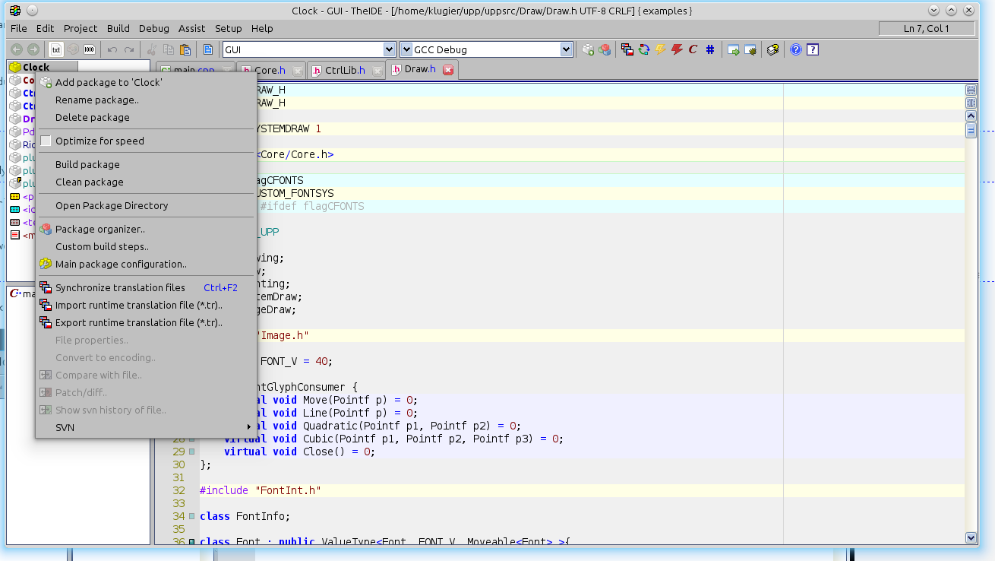The height and width of the screenshot is (561, 995).
Task: Open the GCC Debug build method dropdown
Action: (x=565, y=49)
